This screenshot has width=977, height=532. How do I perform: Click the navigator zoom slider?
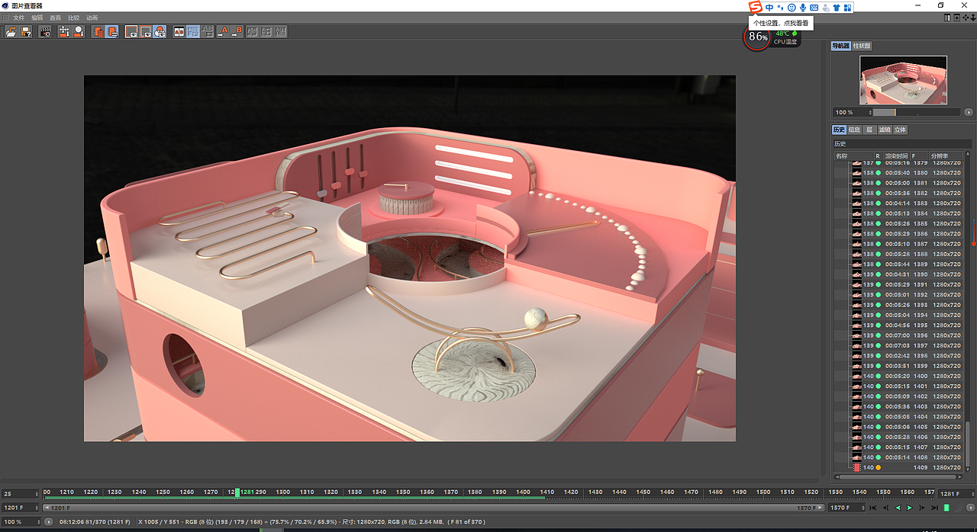tap(917, 112)
